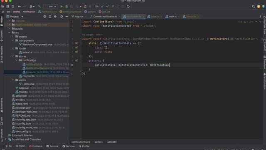Open Search Everywhere magnifier icon
The image size is (266, 150).
(254, 7)
